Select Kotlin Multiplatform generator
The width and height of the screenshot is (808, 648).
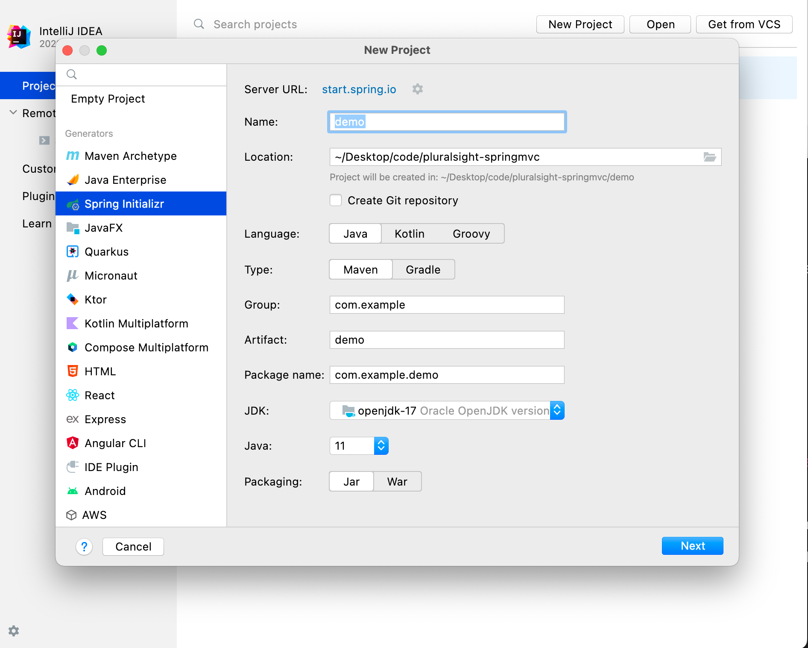tap(141, 324)
